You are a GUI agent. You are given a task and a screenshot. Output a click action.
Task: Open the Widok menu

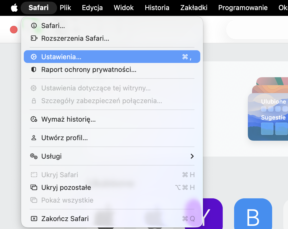(124, 8)
